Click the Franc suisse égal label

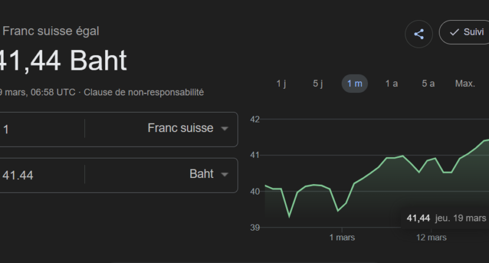(x=51, y=31)
